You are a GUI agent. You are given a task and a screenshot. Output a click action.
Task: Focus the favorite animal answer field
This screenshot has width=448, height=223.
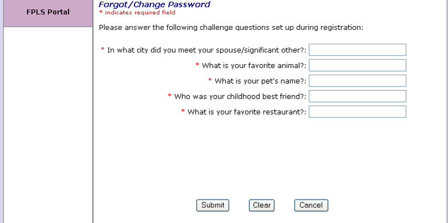point(357,65)
